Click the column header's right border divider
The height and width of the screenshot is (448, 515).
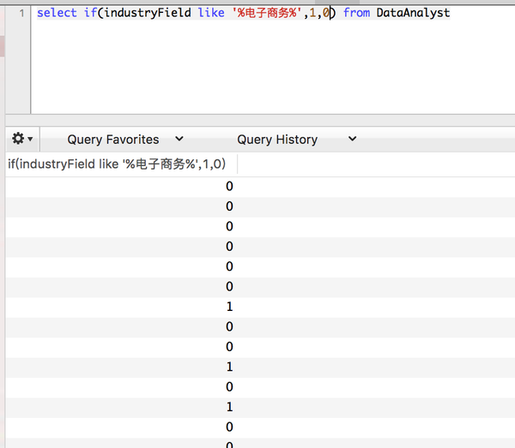tap(238, 164)
